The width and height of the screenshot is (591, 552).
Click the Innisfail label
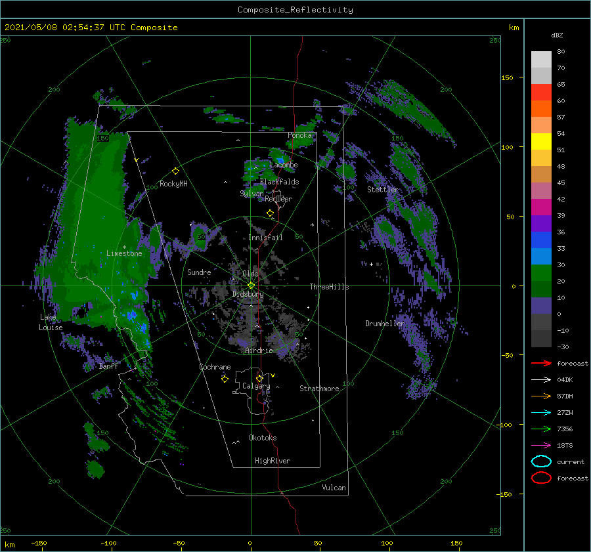265,238
